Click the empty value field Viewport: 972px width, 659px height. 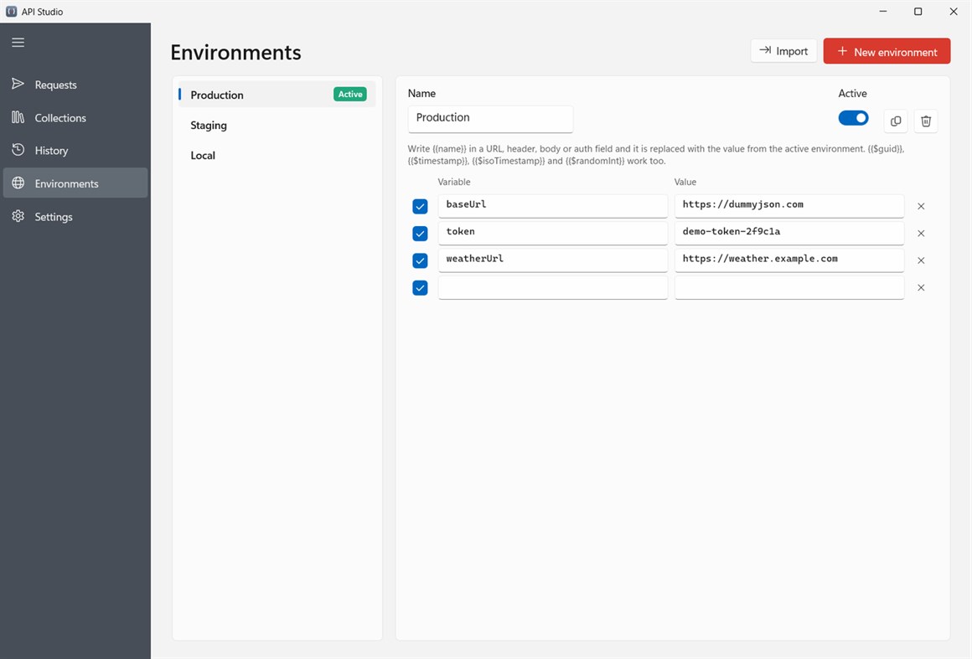(x=789, y=287)
